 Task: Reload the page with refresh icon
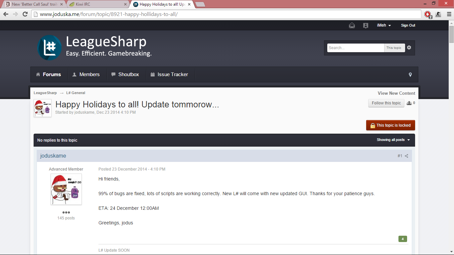coord(25,14)
